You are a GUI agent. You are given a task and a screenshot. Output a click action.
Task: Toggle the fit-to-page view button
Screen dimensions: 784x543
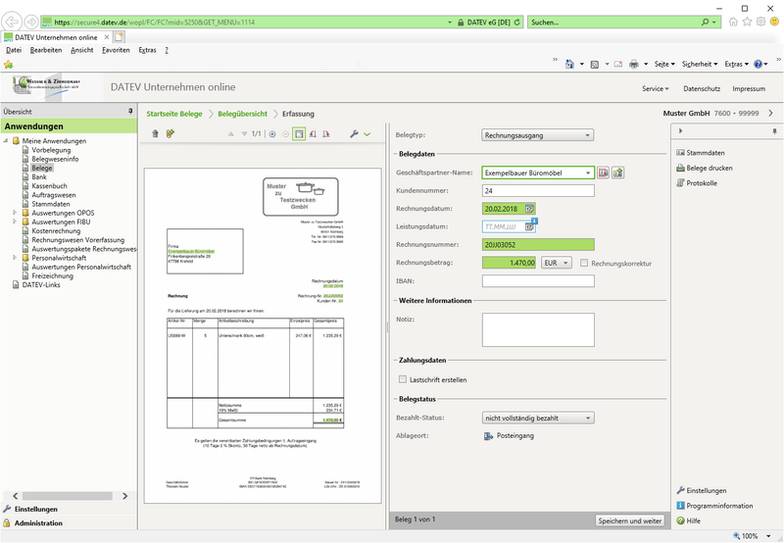click(x=299, y=134)
